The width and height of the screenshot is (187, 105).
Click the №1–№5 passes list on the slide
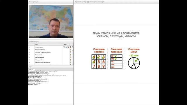[x=116, y=62]
